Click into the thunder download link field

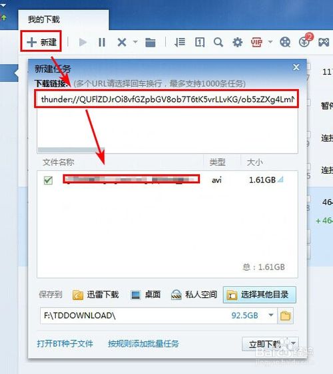click(x=166, y=99)
